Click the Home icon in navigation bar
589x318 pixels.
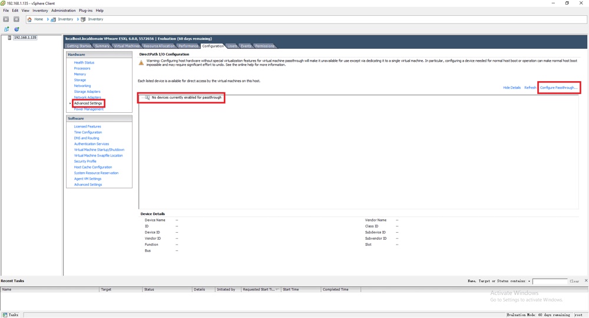(x=29, y=19)
